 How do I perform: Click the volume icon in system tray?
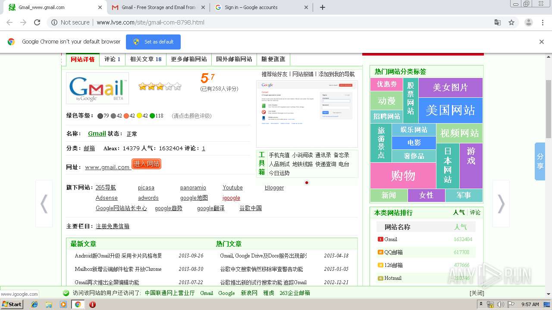coord(500,304)
